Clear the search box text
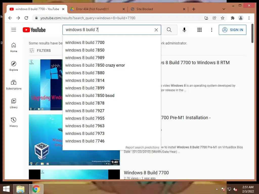Screen dimensions: 259x194 (156, 30)
